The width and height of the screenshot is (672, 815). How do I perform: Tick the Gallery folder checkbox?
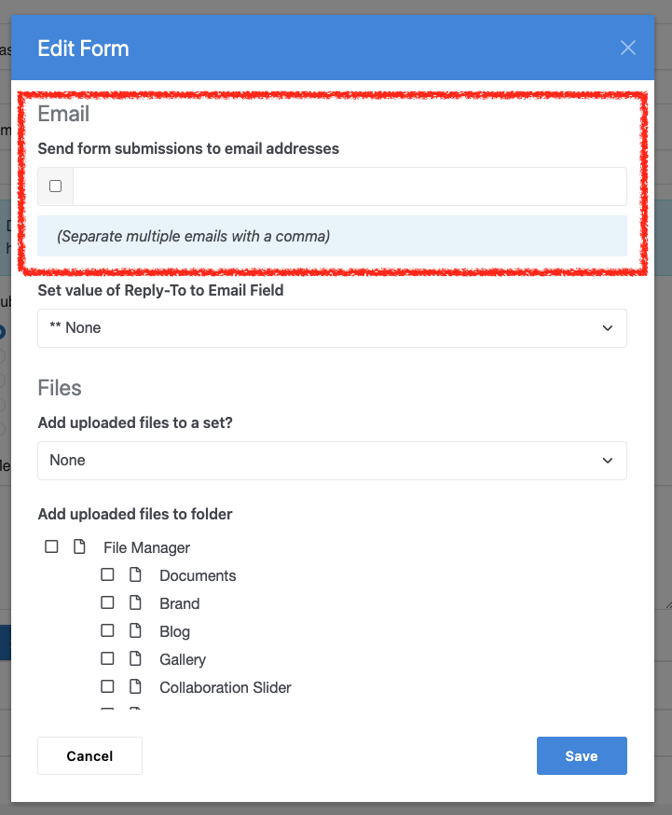(x=107, y=659)
